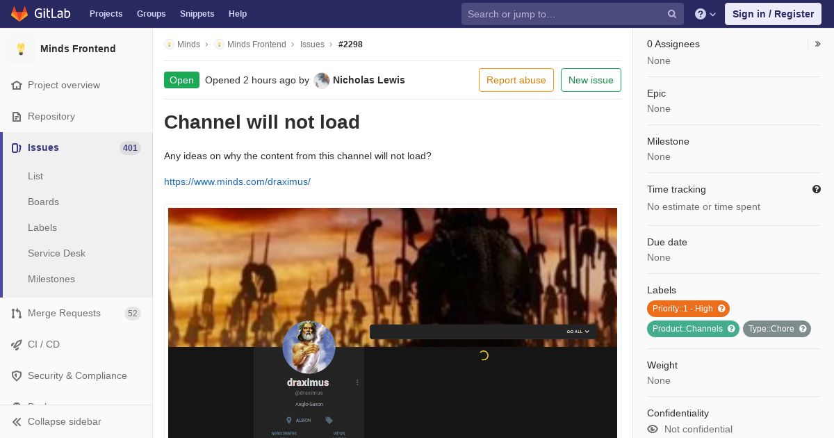Click the Report abuse button

pos(516,80)
